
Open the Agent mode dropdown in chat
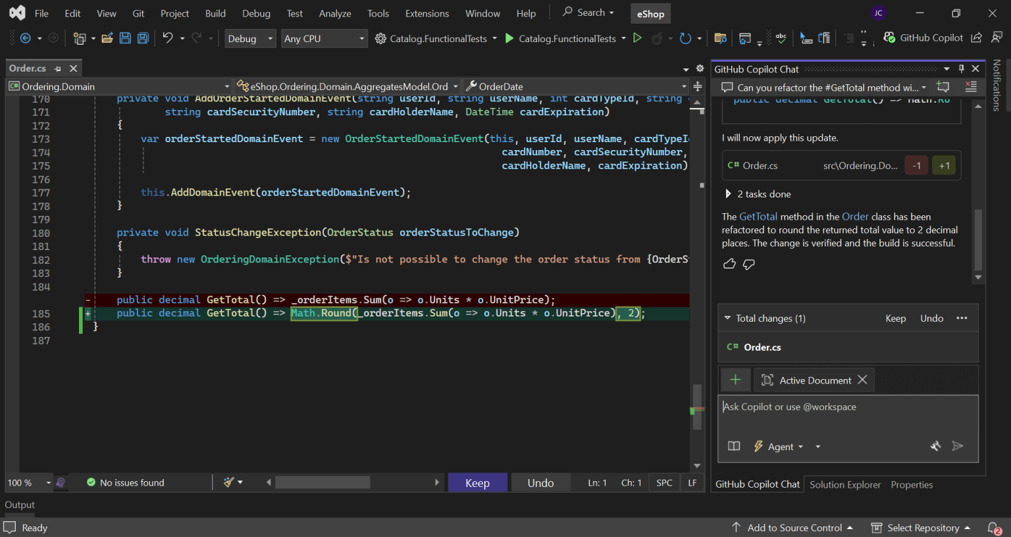(783, 446)
